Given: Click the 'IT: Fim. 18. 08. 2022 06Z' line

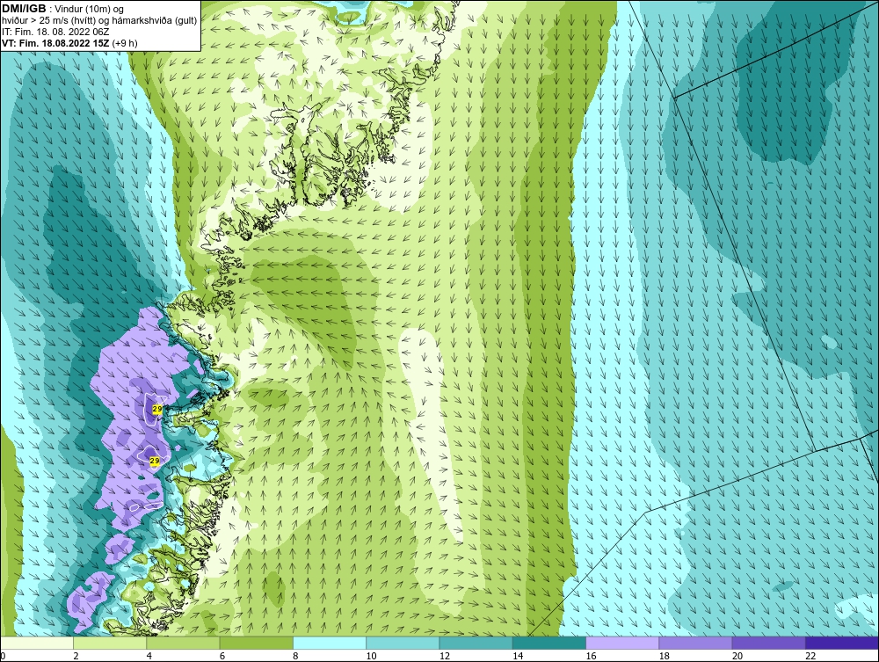Looking at the screenshot, I should pyautogui.click(x=55, y=32).
